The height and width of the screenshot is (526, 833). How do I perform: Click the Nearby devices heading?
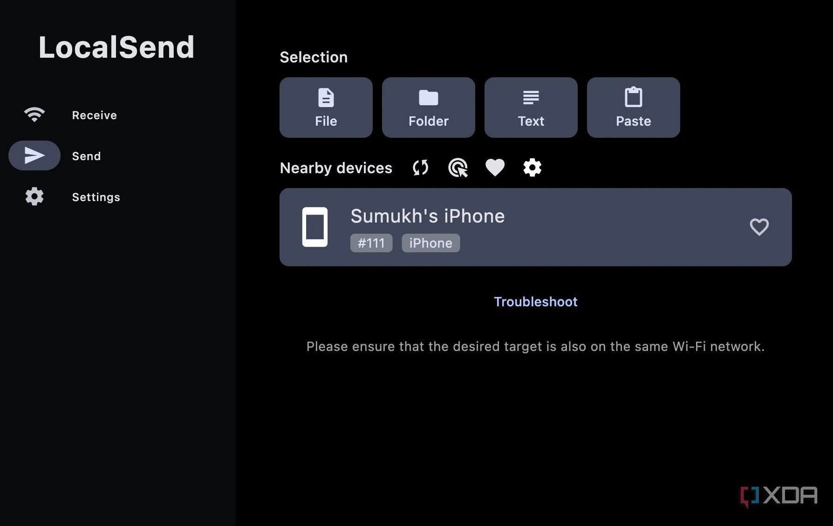click(336, 168)
